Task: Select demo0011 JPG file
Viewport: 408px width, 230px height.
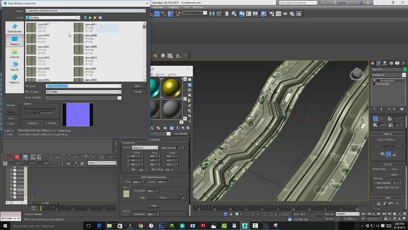Action: tap(43, 28)
